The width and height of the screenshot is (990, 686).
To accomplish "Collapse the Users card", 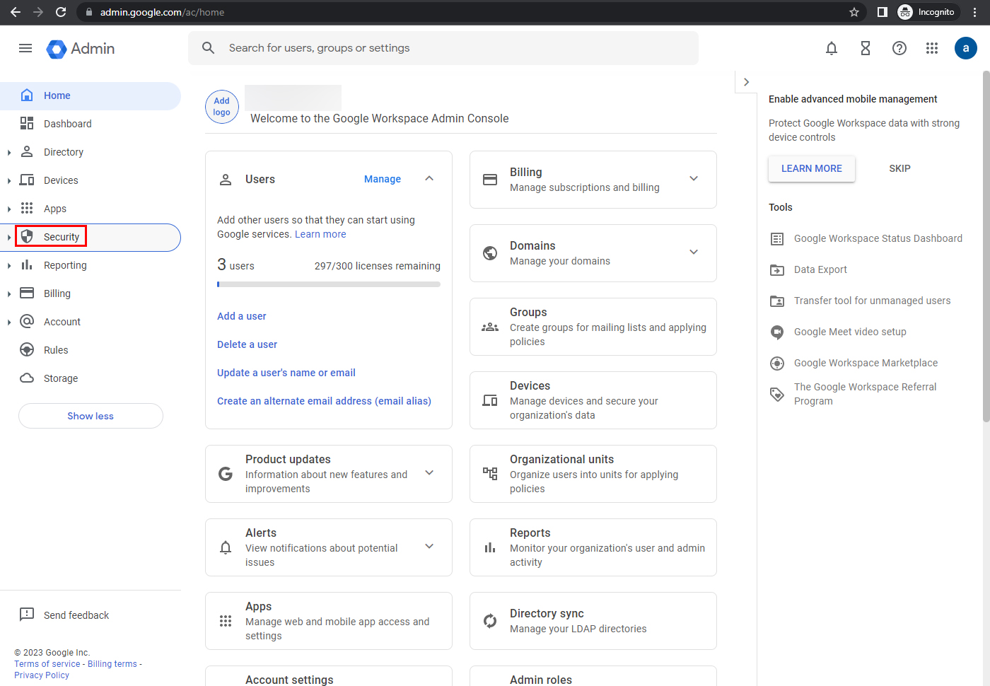I will (429, 179).
